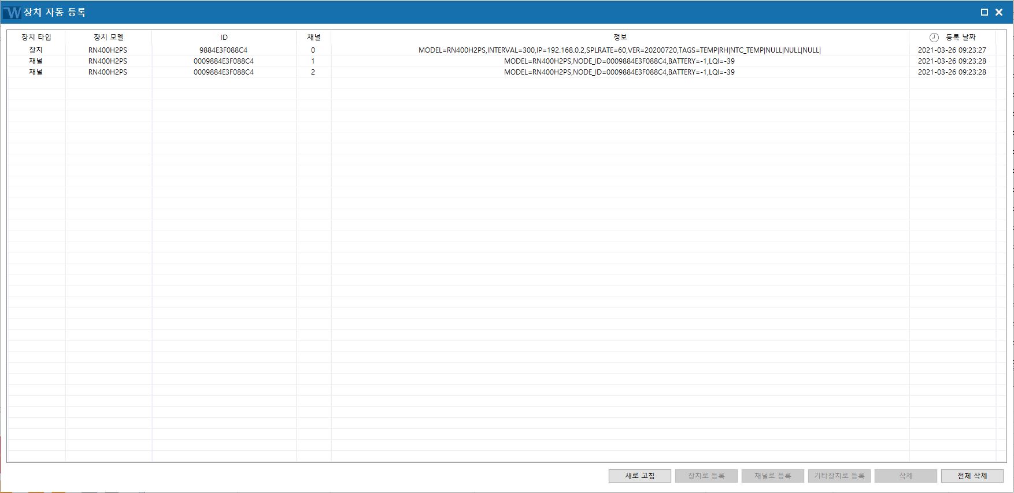Click the info cell starting MODEL=RN400H2PS,INTERVAL=300
Viewport: 1014px width, 493px height.
(620, 50)
